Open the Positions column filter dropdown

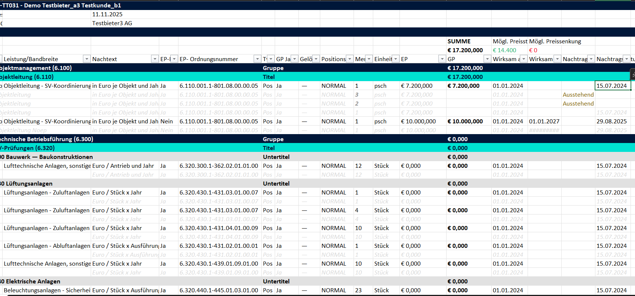pyautogui.click(x=349, y=59)
